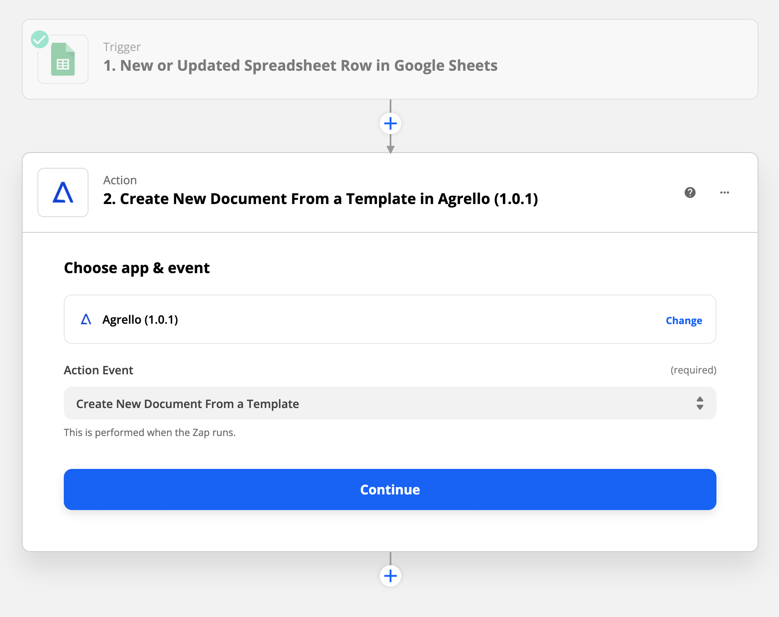Click the green checkmark on the trigger step

tap(40, 39)
